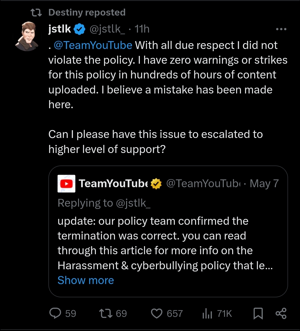Viewport: 300px width, 331px height.
Task: Open the share icon menu
Action: coord(281,313)
